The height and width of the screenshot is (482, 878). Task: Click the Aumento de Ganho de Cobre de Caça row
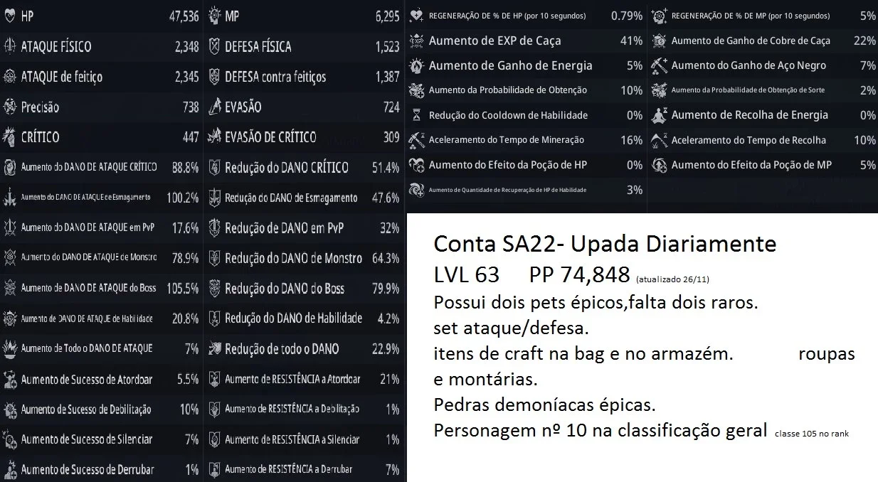click(763, 41)
